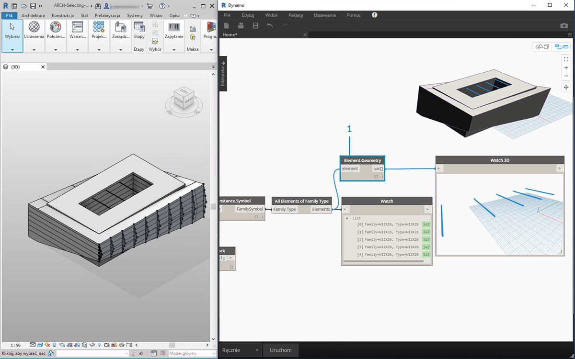Click Undo arrow in Dynamo toolbar
The width and height of the screenshot is (575, 359).
point(270,25)
